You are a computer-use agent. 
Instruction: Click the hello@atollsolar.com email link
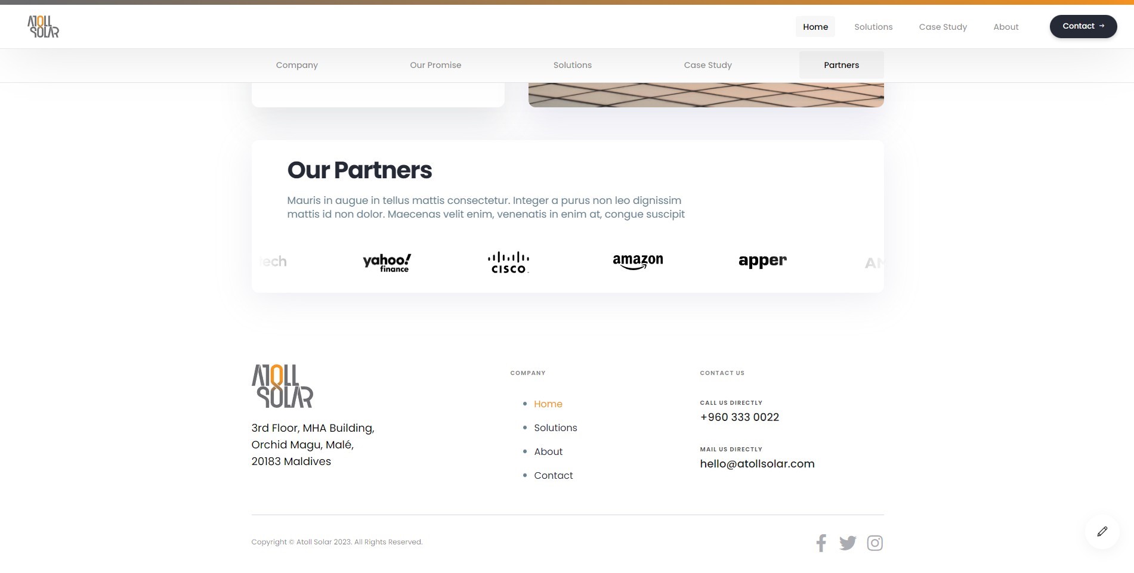tap(757, 464)
